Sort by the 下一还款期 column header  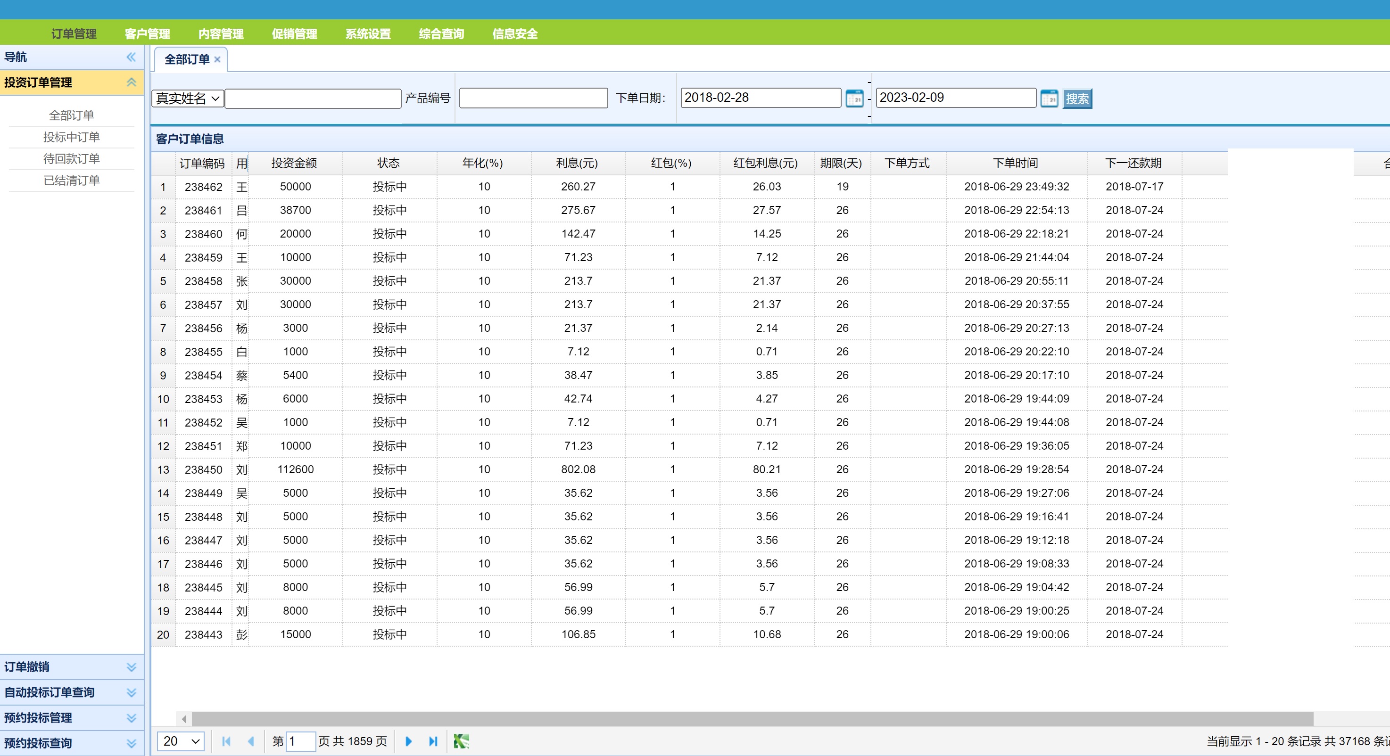[x=1134, y=164]
